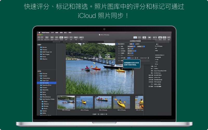
Task: Select the Rhodes subfolder
Action: [47, 106]
